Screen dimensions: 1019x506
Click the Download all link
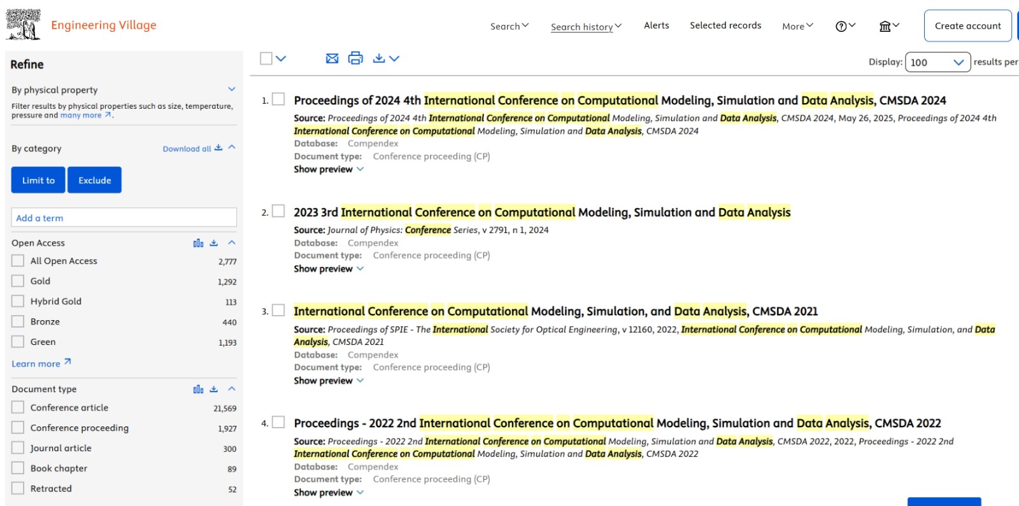coord(187,149)
